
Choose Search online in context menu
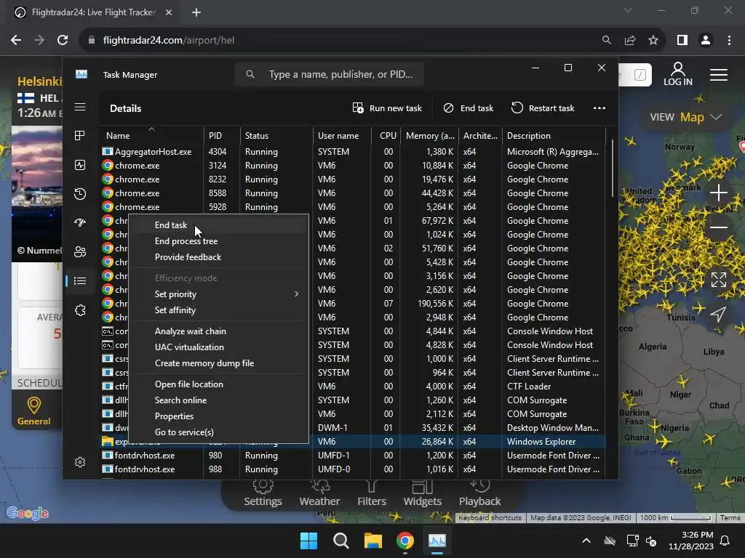coord(218,400)
